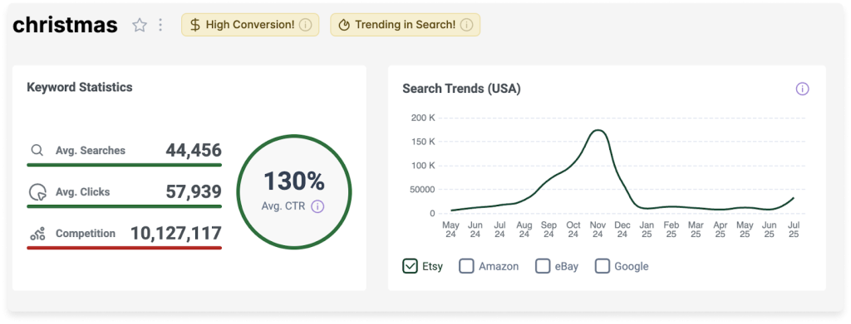851x324 pixels.
Task: Enable the Amazon trend checkbox
Action: point(467,266)
